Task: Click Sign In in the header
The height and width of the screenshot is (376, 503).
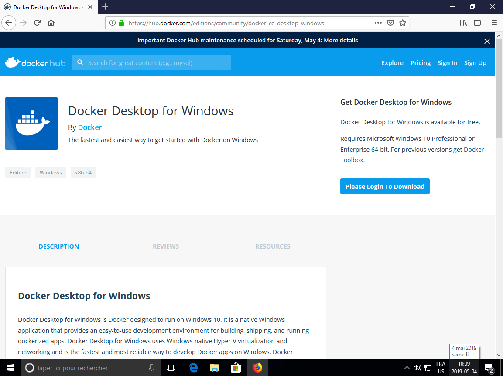Action: click(447, 62)
